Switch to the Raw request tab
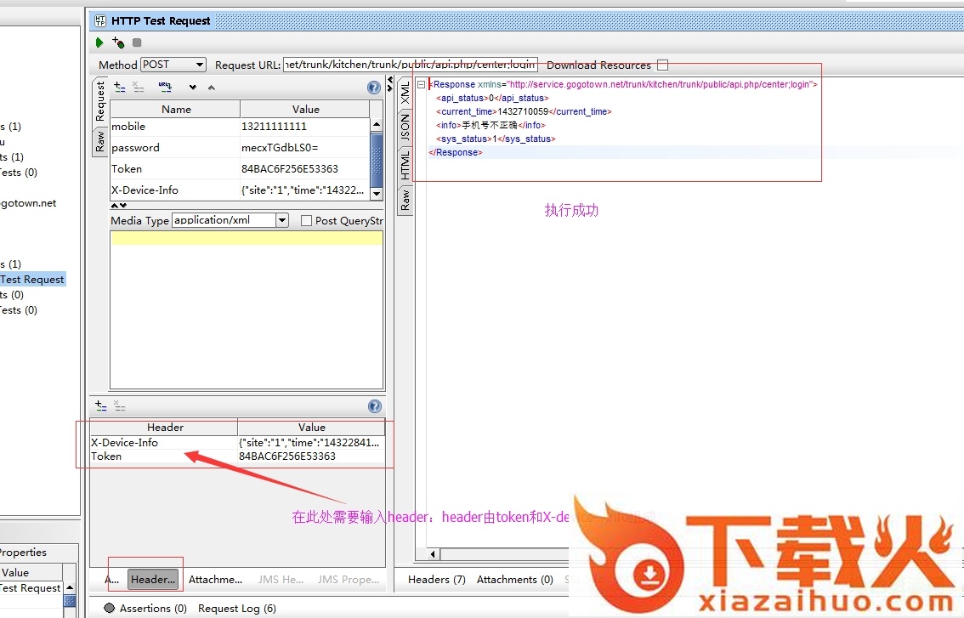This screenshot has height=618, width=964. [x=100, y=141]
